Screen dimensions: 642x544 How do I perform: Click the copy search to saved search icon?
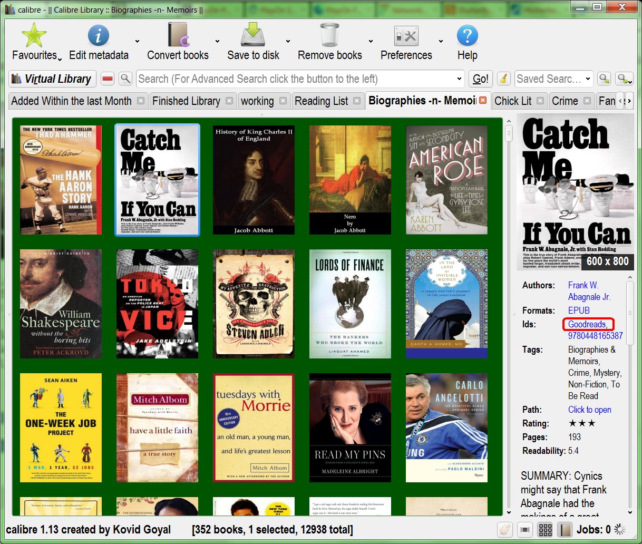(x=604, y=79)
